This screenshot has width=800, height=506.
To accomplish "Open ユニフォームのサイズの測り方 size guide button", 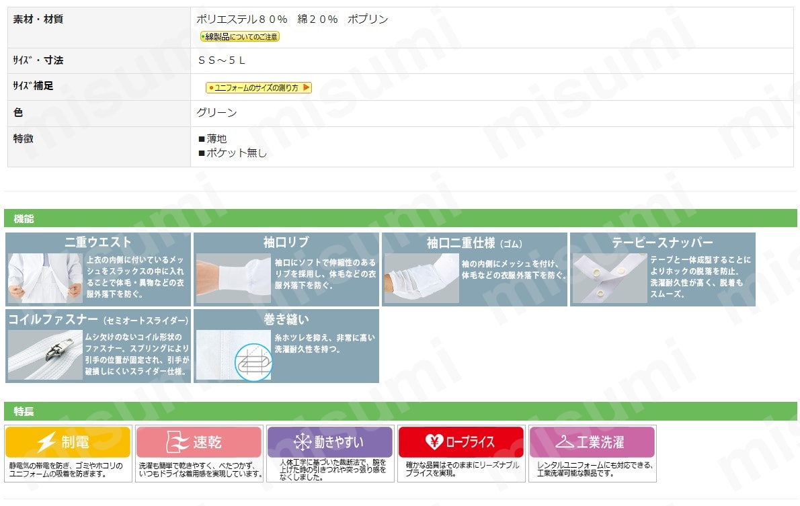I will 258,88.
